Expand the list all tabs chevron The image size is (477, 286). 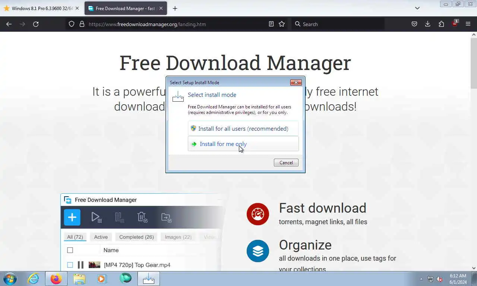[x=417, y=8]
